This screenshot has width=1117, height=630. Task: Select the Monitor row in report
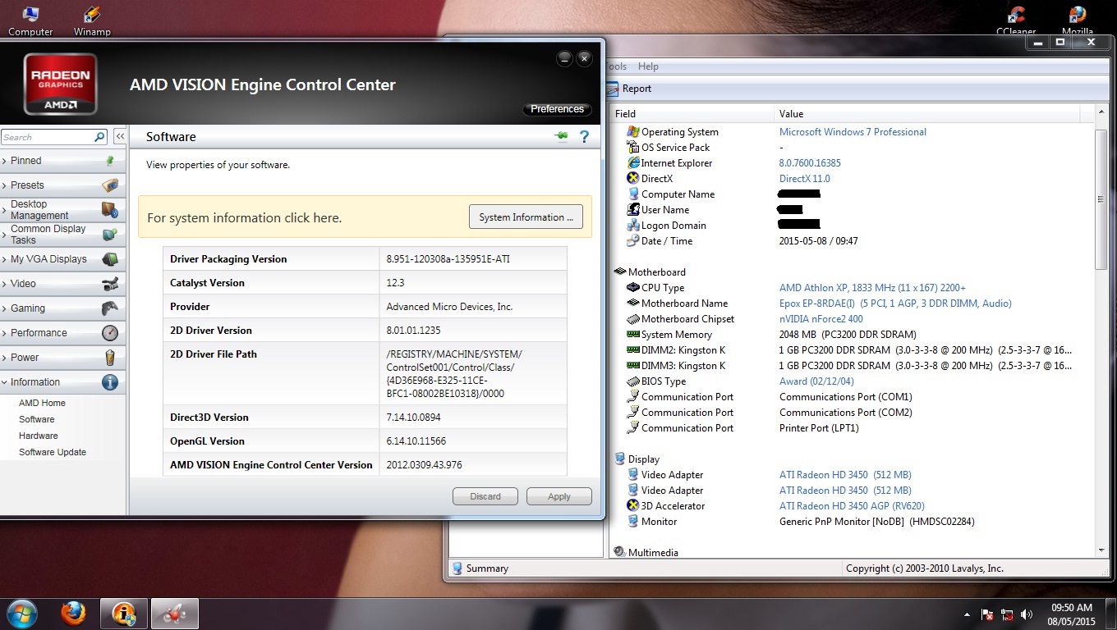853,522
